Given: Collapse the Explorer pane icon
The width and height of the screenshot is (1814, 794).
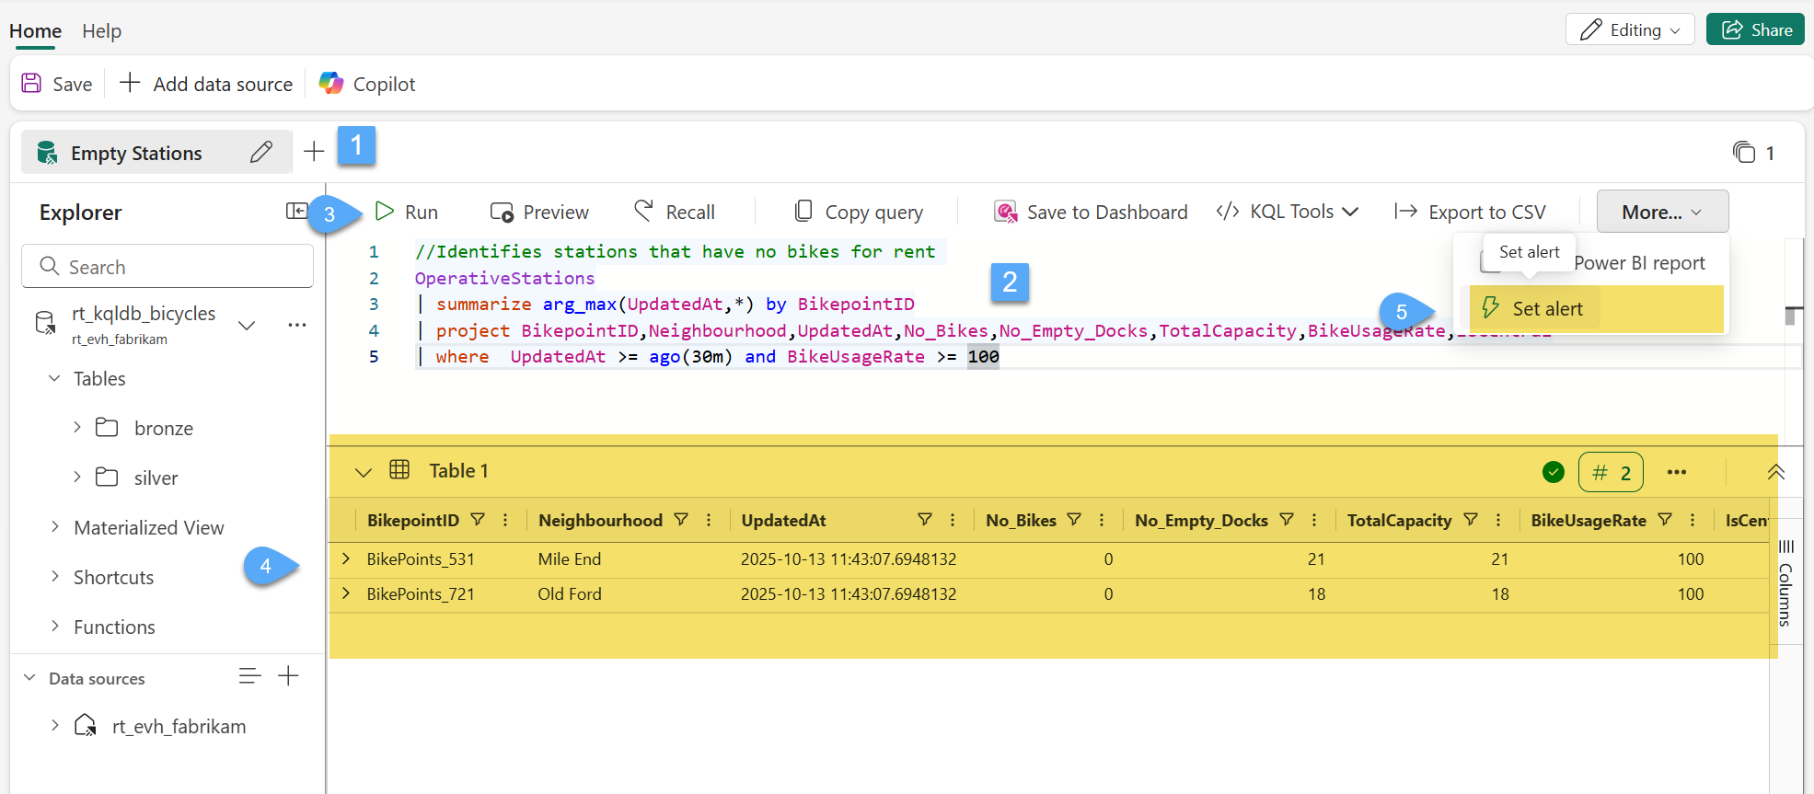Looking at the screenshot, I should [x=296, y=212].
